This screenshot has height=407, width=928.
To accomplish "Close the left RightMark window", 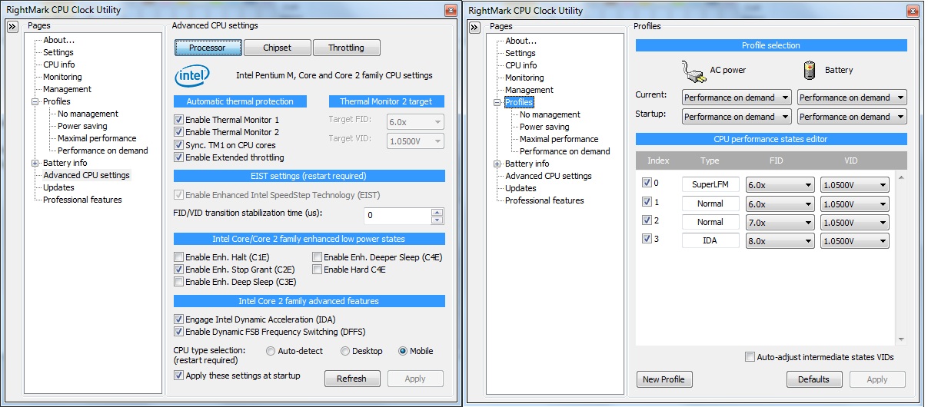I will point(451,10).
